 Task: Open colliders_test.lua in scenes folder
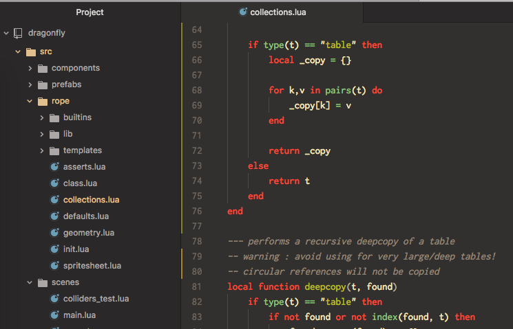click(x=96, y=299)
